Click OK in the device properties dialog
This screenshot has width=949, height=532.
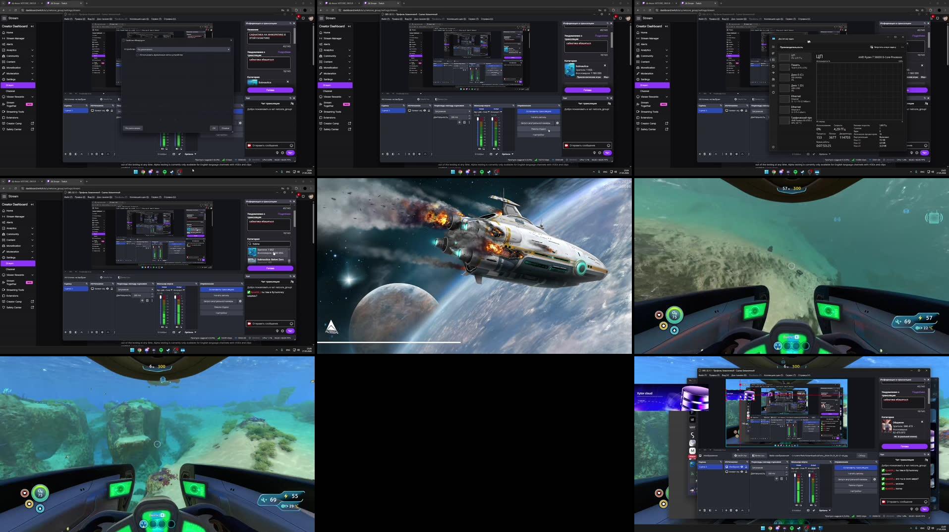(214, 128)
